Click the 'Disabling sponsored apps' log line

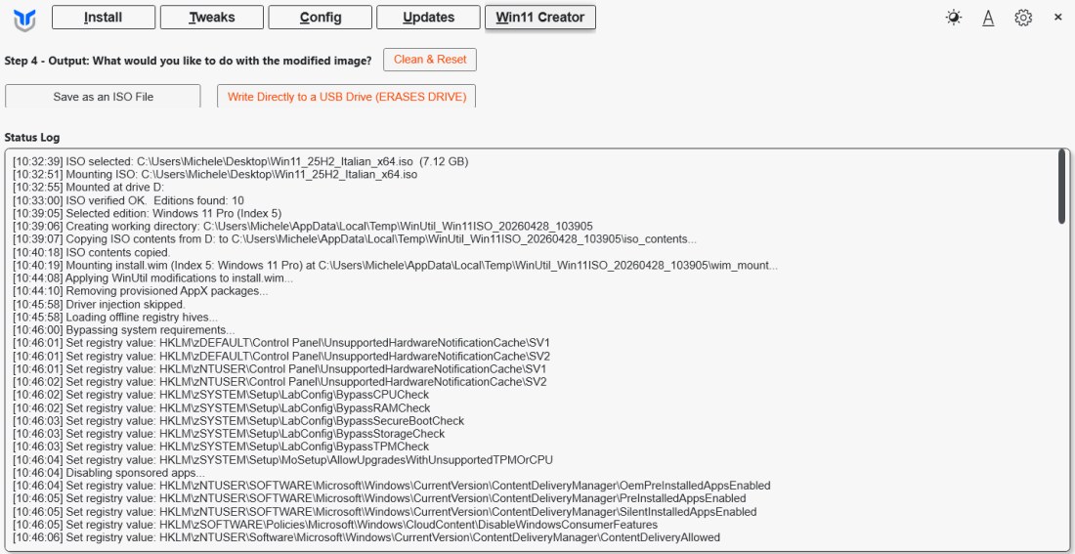(121, 473)
